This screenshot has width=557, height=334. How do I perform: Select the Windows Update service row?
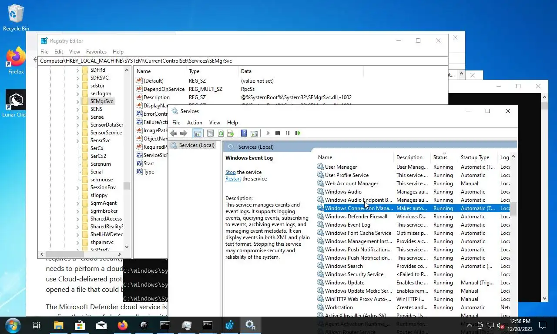[x=413, y=283]
